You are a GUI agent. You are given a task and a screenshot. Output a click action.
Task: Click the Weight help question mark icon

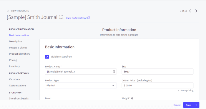click(132, 98)
